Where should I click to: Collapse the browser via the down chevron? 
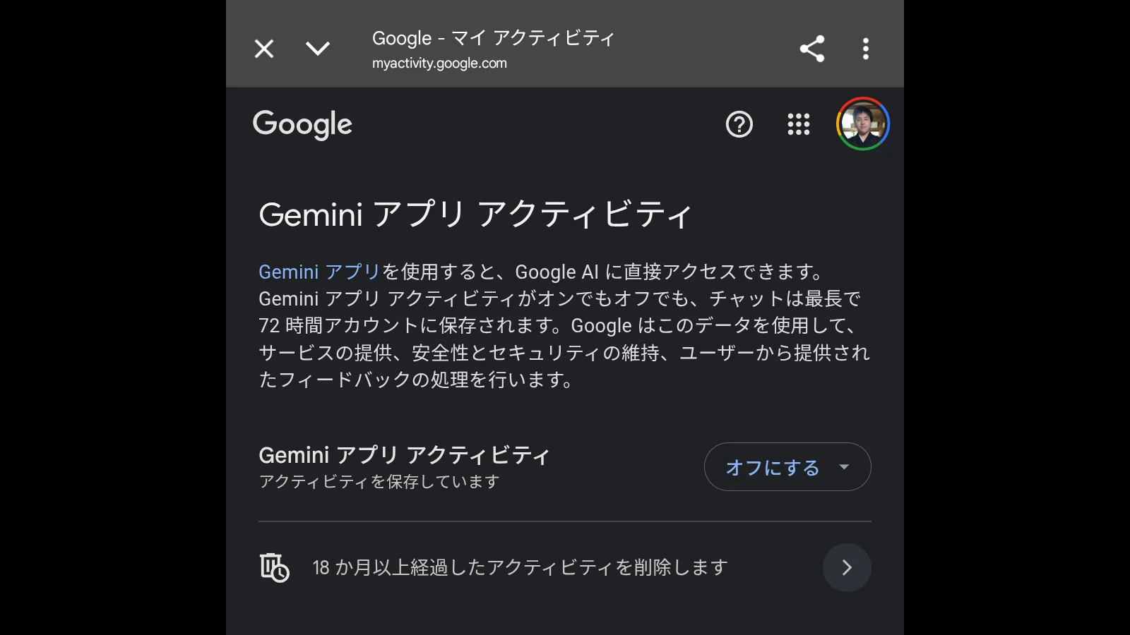[318, 49]
